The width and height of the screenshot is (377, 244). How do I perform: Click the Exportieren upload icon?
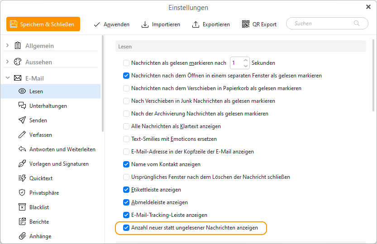[196, 24]
